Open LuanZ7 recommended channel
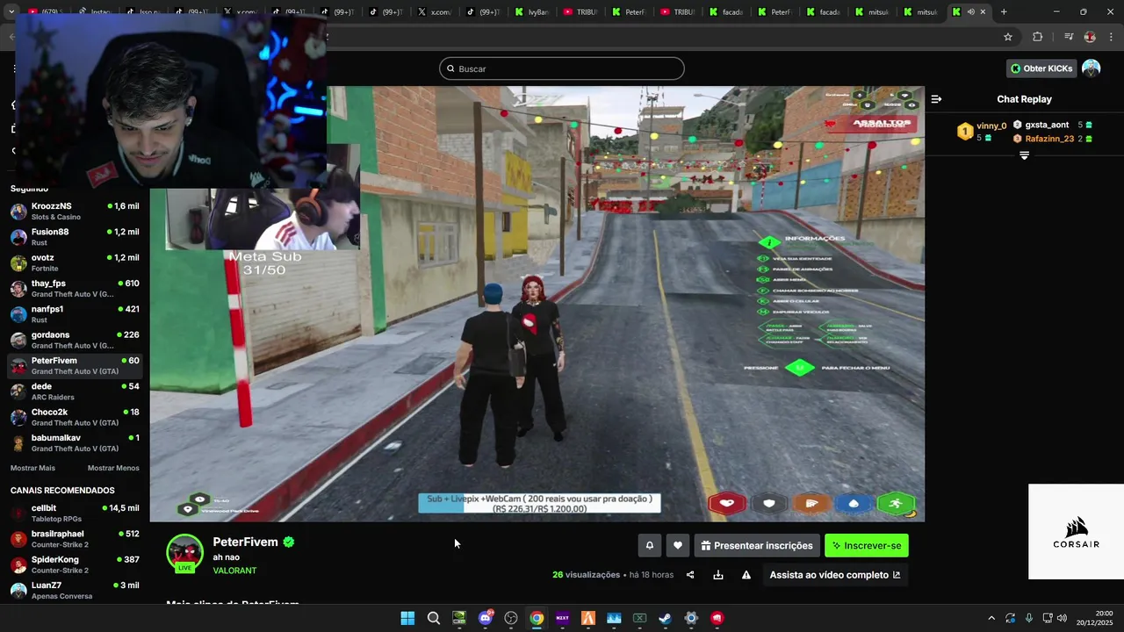Viewport: 1124px width, 632px height. coord(75,590)
